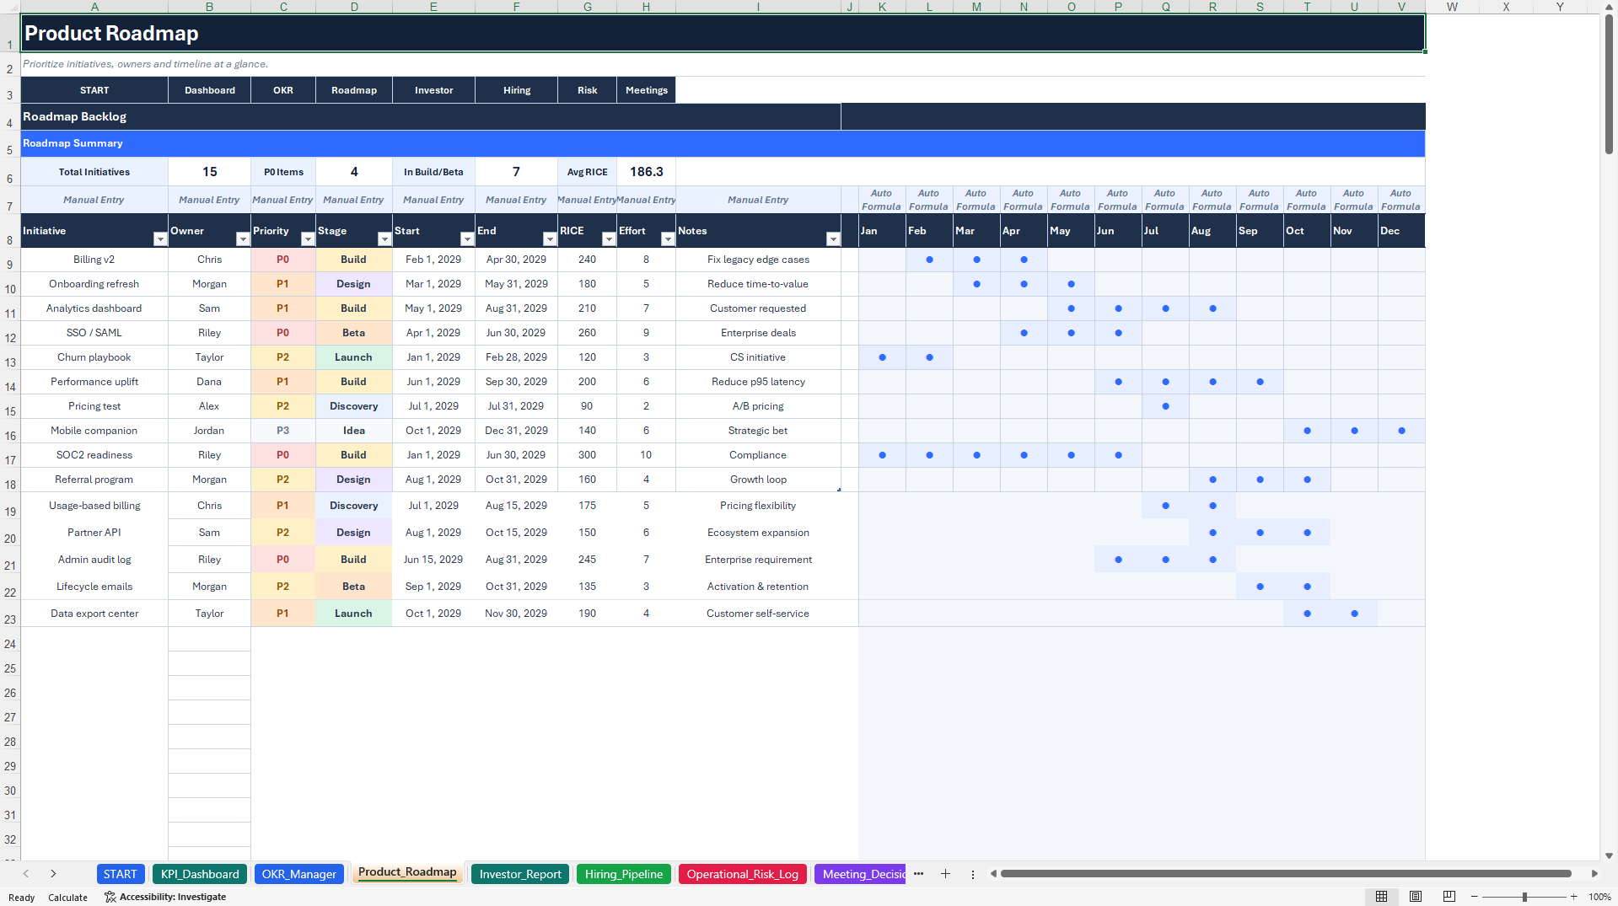This screenshot has height=906, width=1618.
Task: Click the Hiring navigation button
Action: 517,90
